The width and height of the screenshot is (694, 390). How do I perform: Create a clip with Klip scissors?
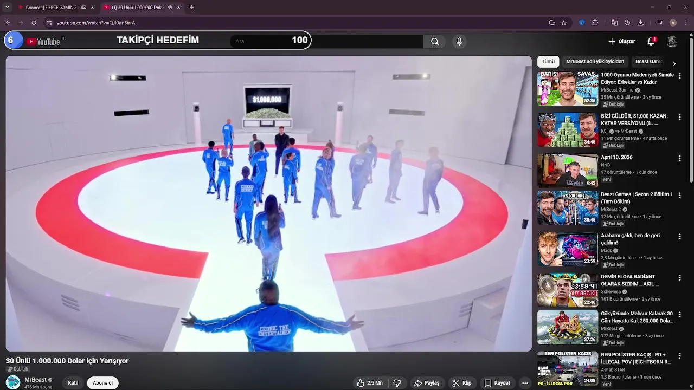coord(462,383)
